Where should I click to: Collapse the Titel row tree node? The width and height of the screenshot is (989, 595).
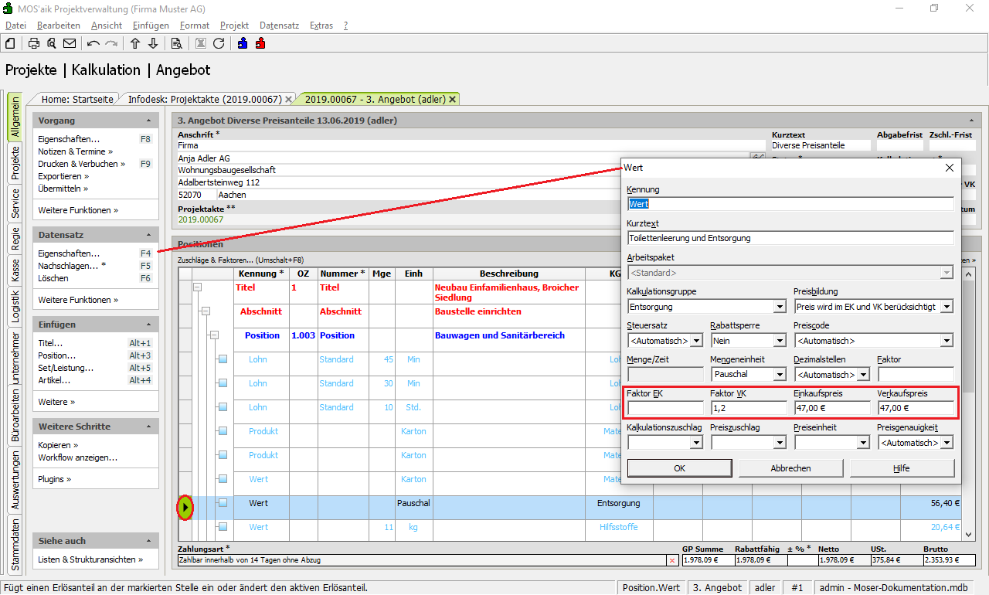197,287
